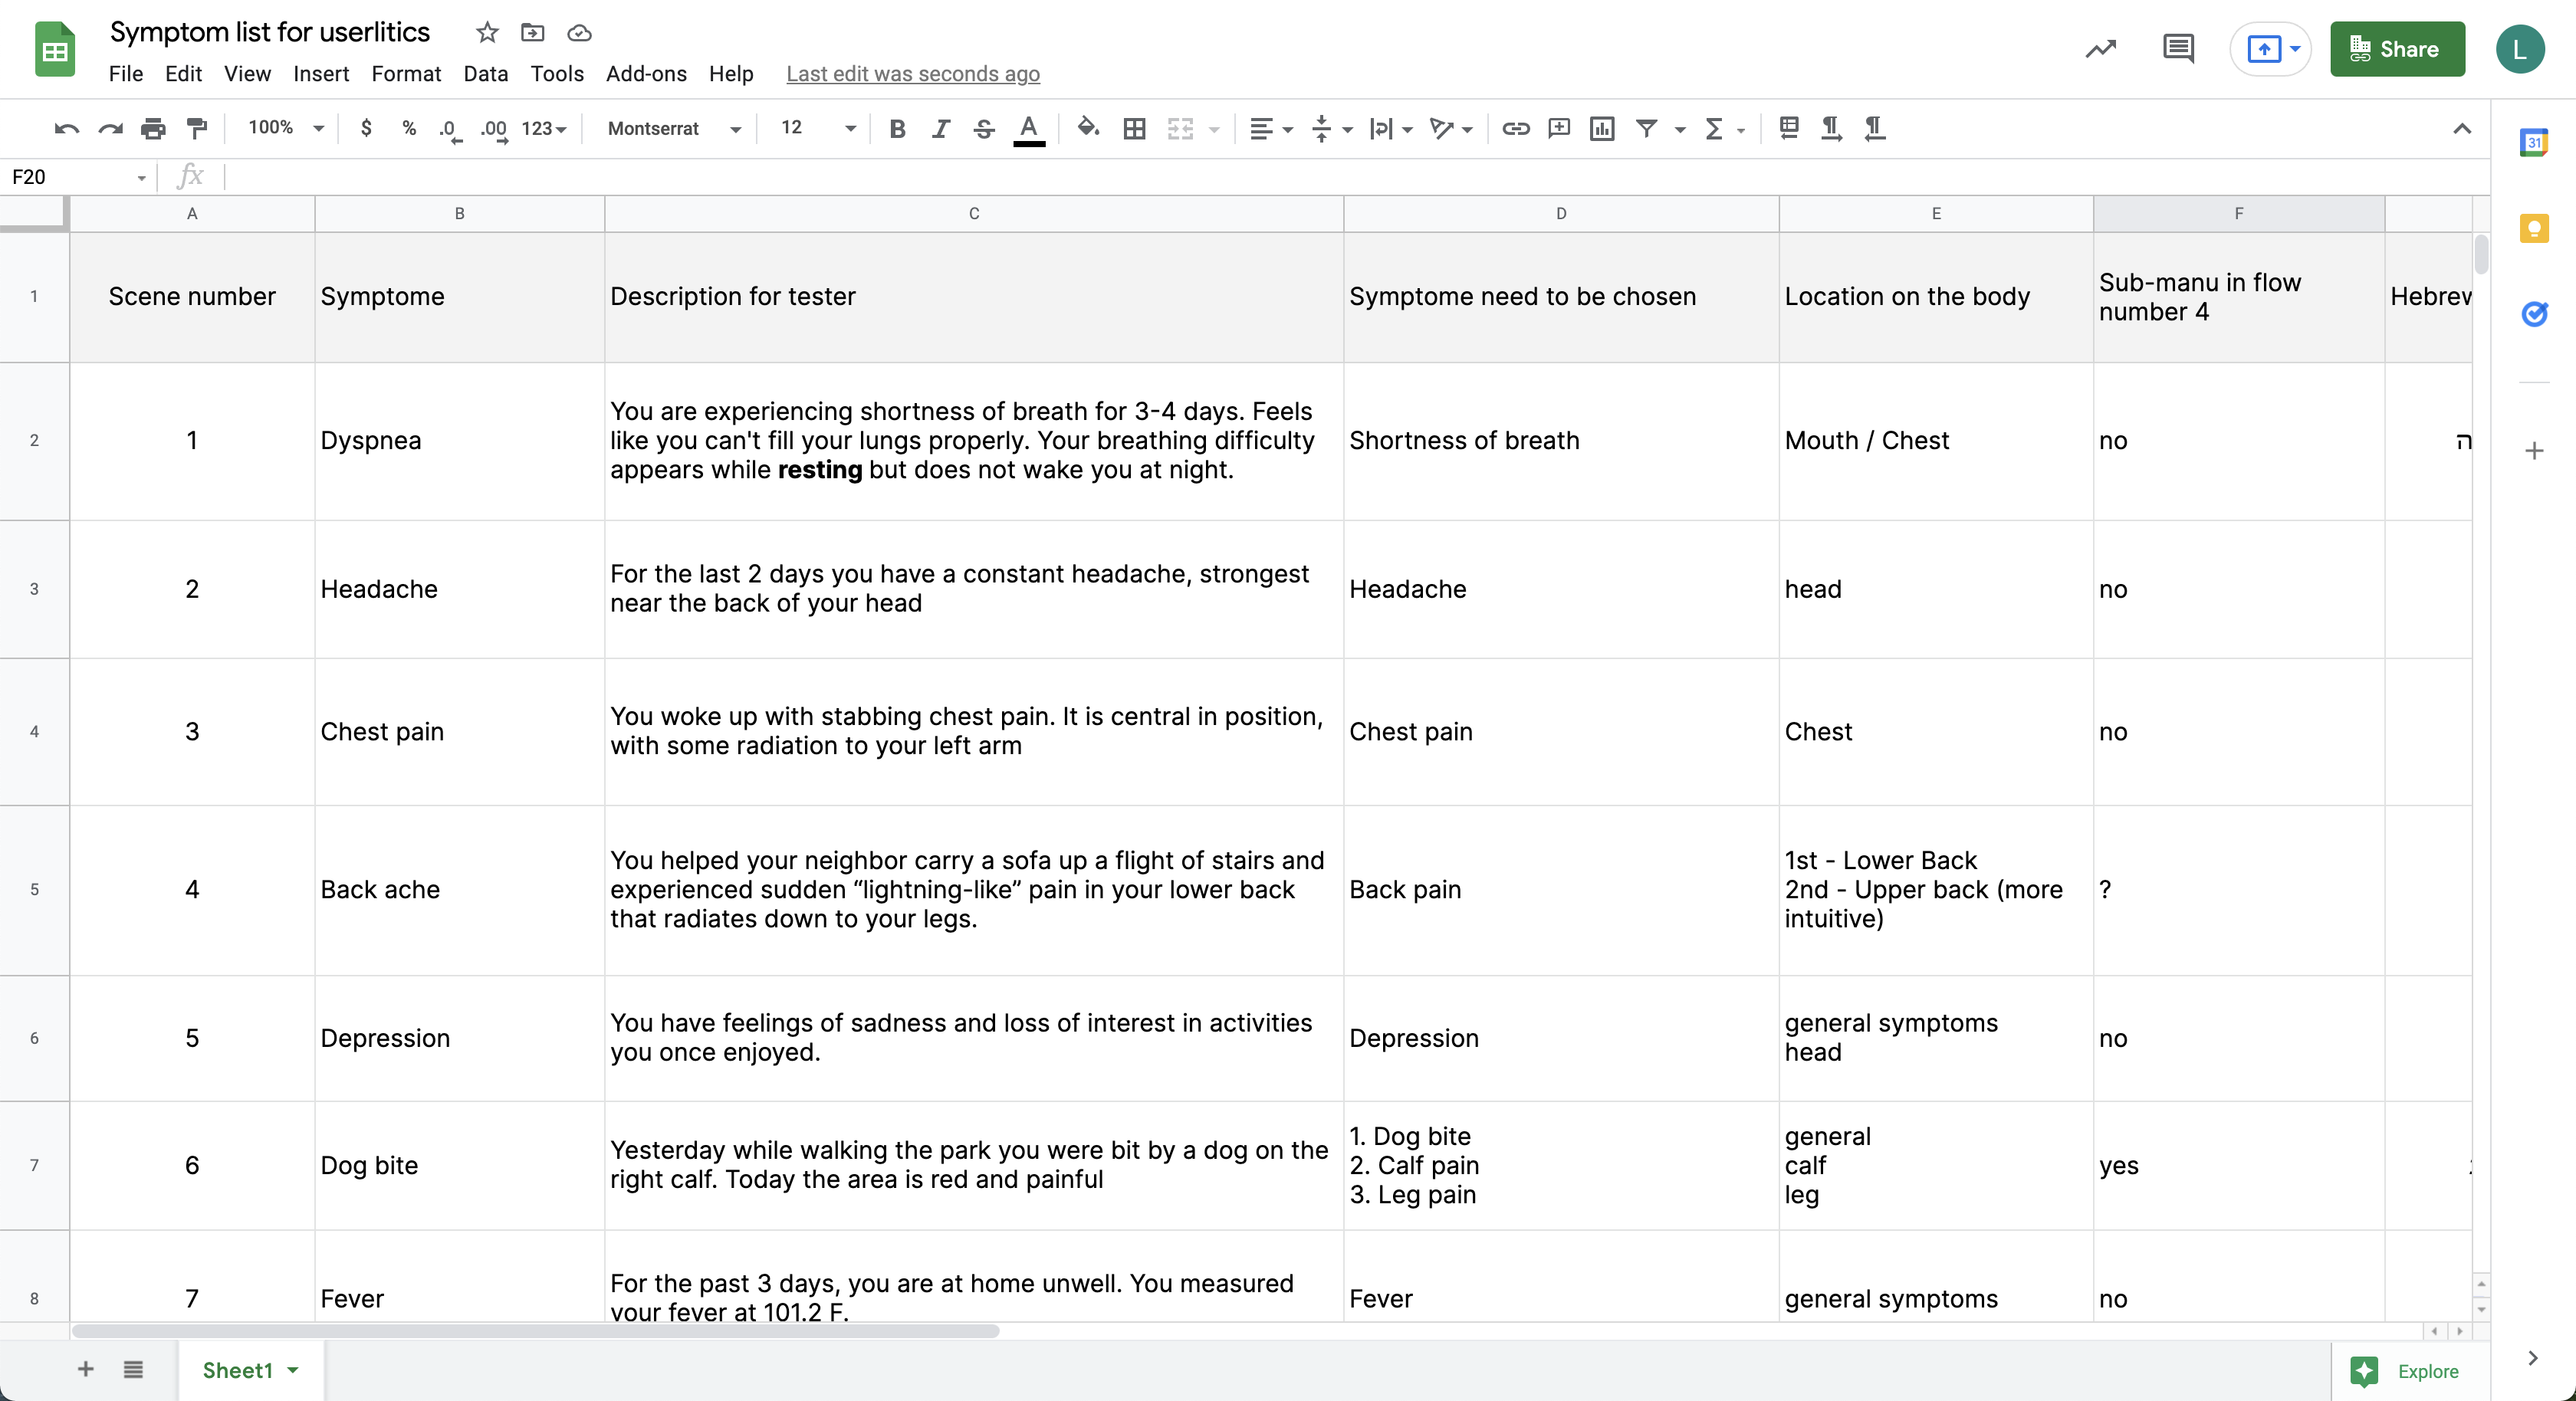Insert a link using the toolbar icon
The image size is (2576, 1401).
[1515, 128]
